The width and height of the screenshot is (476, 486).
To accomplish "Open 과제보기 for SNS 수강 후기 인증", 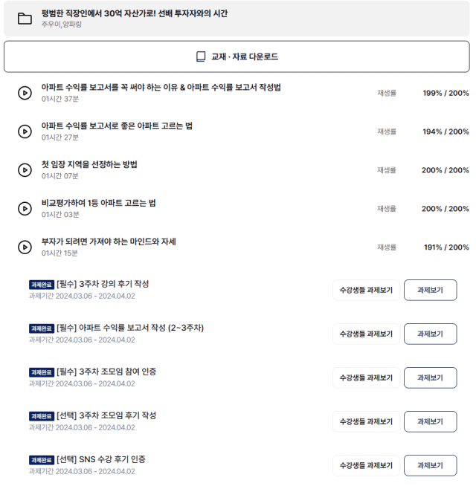I will click(x=431, y=465).
